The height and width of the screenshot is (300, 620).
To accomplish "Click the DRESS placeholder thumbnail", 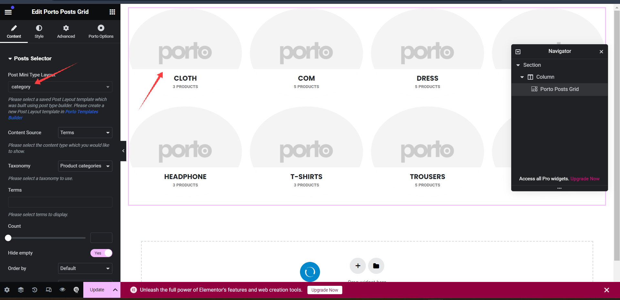I will (x=428, y=39).
